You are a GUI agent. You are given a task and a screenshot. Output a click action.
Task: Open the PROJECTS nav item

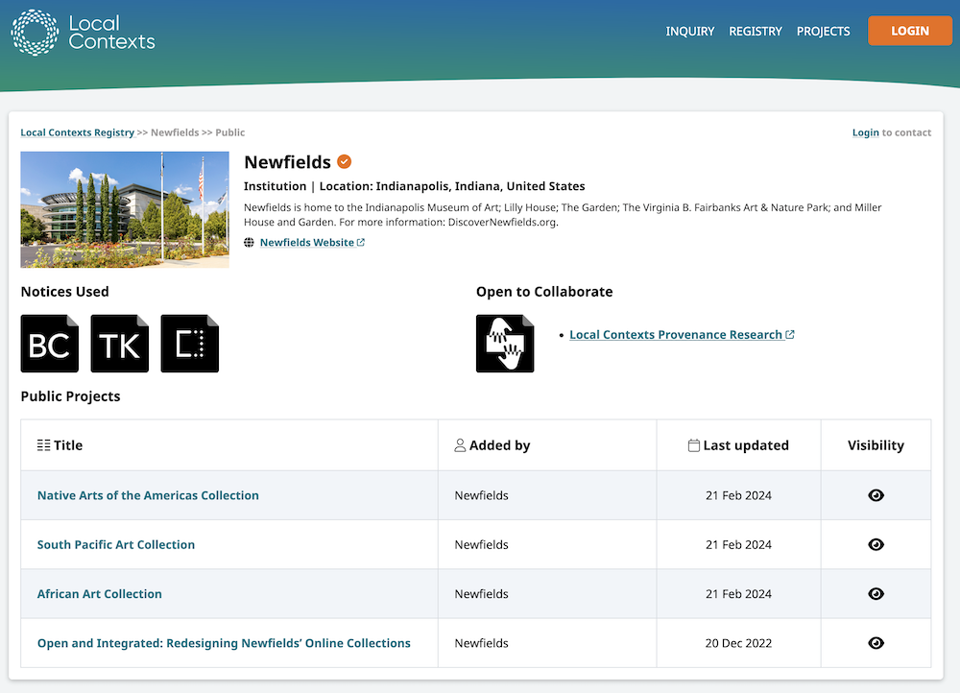(823, 31)
